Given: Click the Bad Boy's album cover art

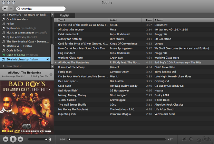Looking at the screenshot, I should tap(27, 107).
